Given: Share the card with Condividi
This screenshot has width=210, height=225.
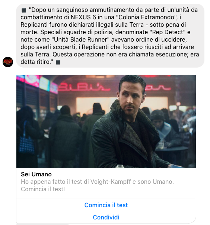Looking at the screenshot, I should coord(106,217).
